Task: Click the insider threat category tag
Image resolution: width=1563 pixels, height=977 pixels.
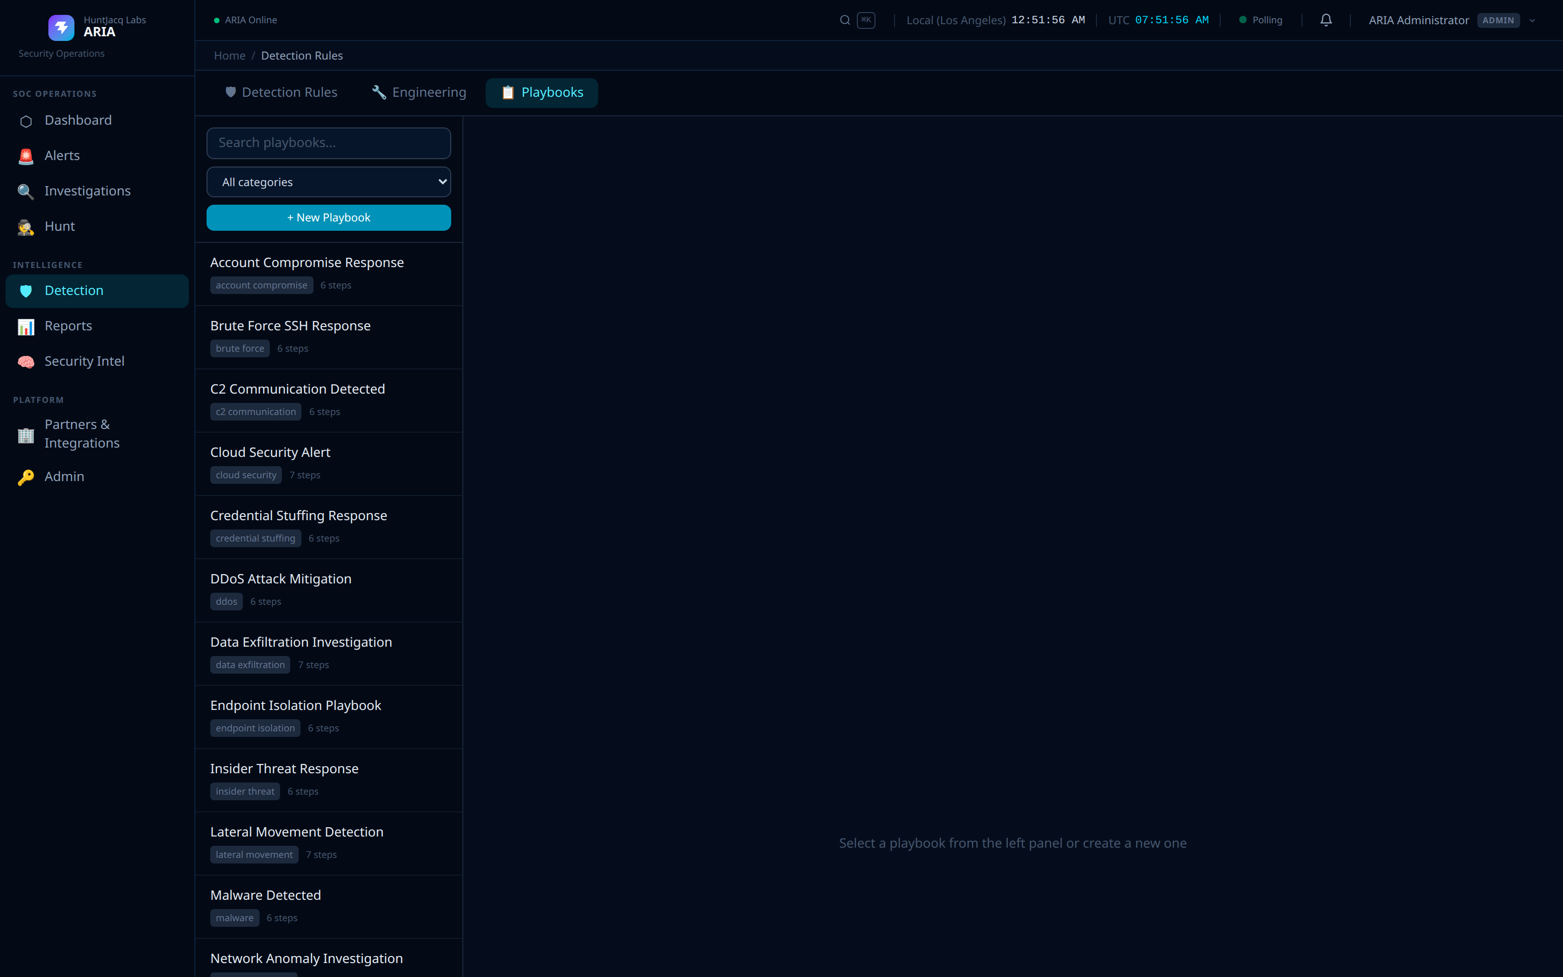Action: click(x=245, y=792)
